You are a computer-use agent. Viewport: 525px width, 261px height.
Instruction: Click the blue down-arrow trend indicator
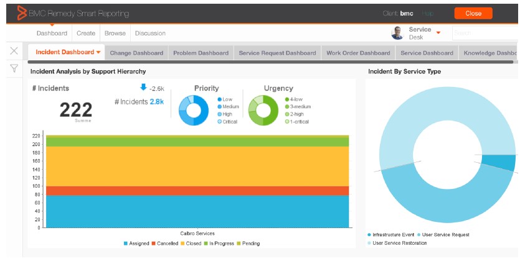click(x=143, y=88)
